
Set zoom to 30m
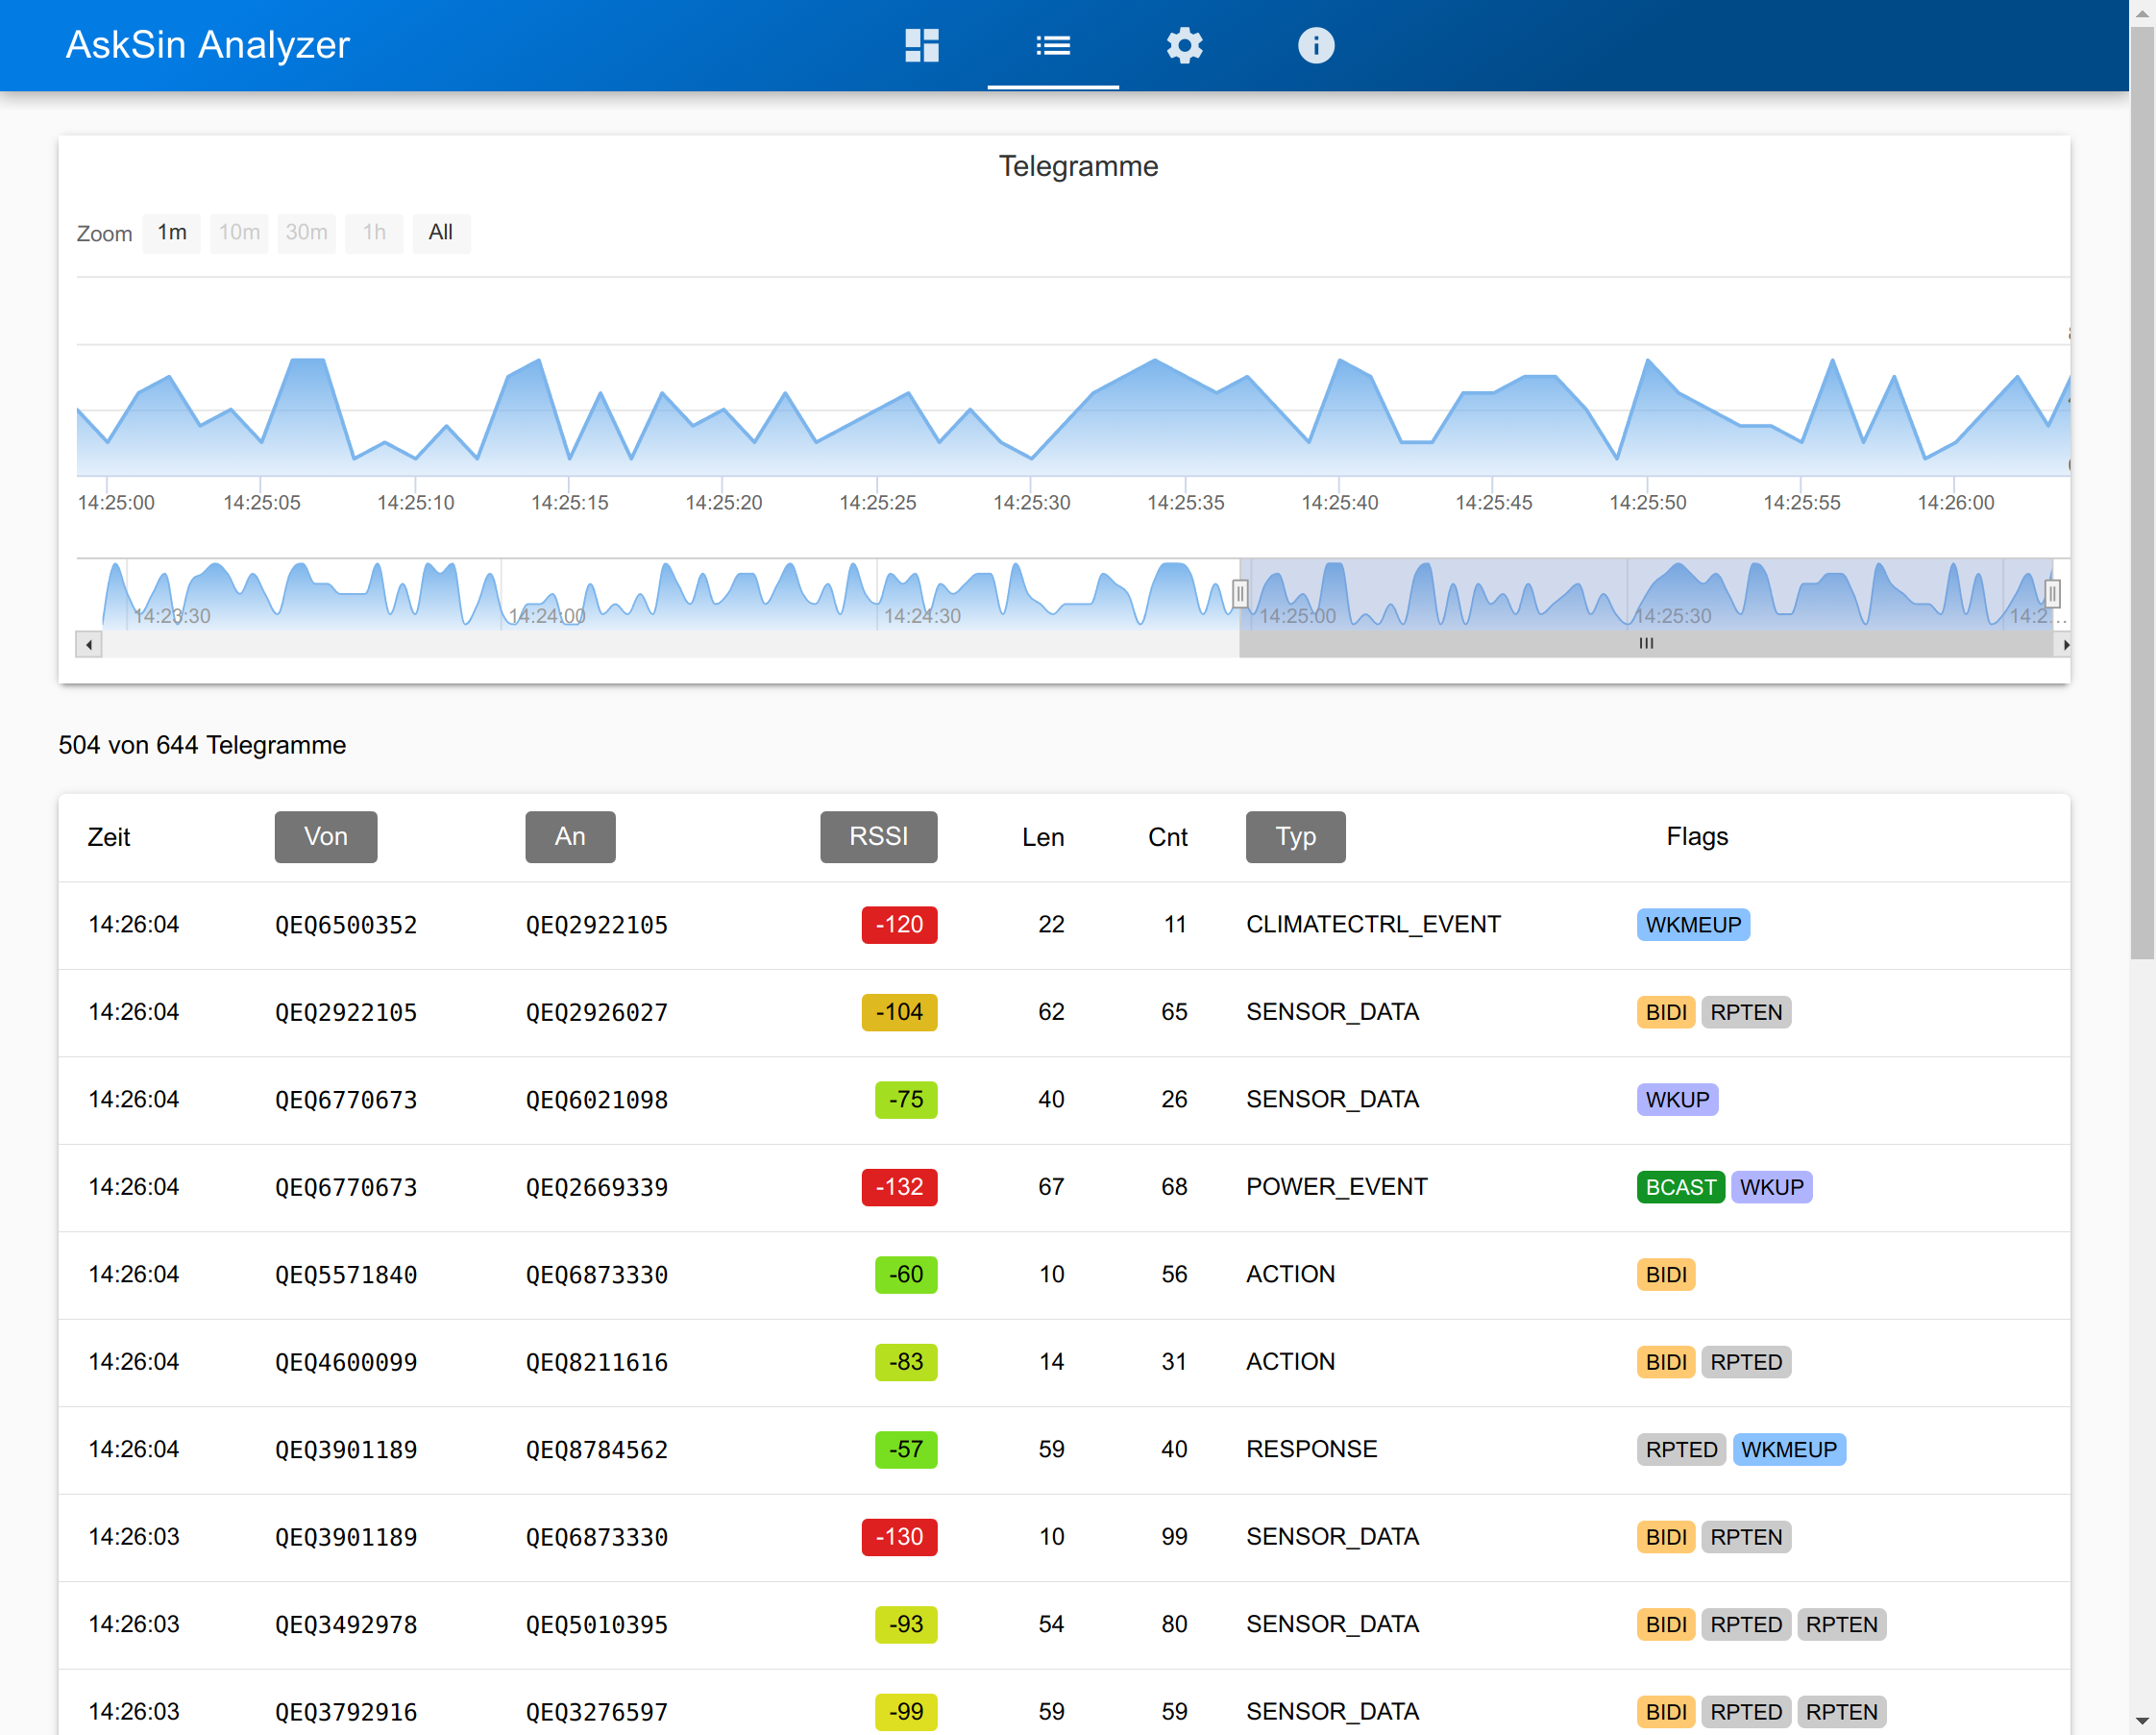(306, 234)
